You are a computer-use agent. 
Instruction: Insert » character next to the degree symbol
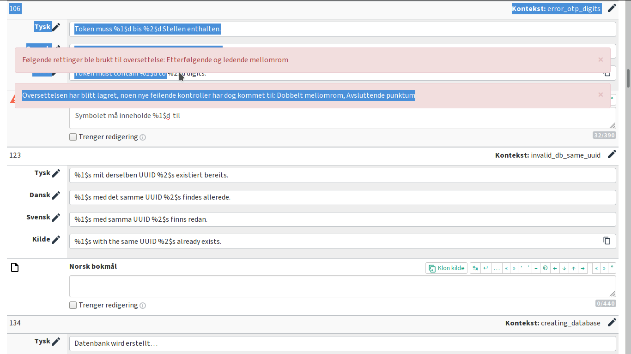pyautogui.click(x=604, y=268)
